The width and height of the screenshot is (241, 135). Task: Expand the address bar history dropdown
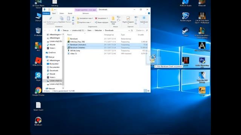click(129, 30)
